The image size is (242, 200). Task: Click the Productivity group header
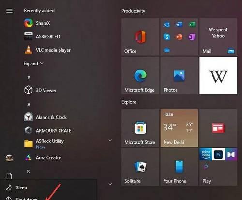pyautogui.click(x=133, y=11)
